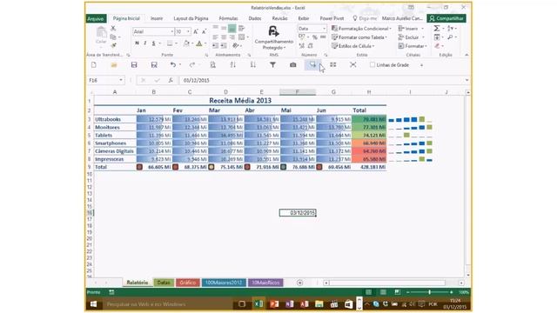Open PowerPoint from the taskbar
Viewport: 557px width, 313px height.
274,304
